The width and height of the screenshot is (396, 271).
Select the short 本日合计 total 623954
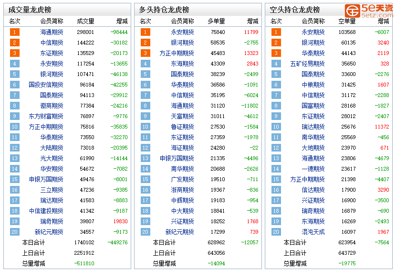347,242
